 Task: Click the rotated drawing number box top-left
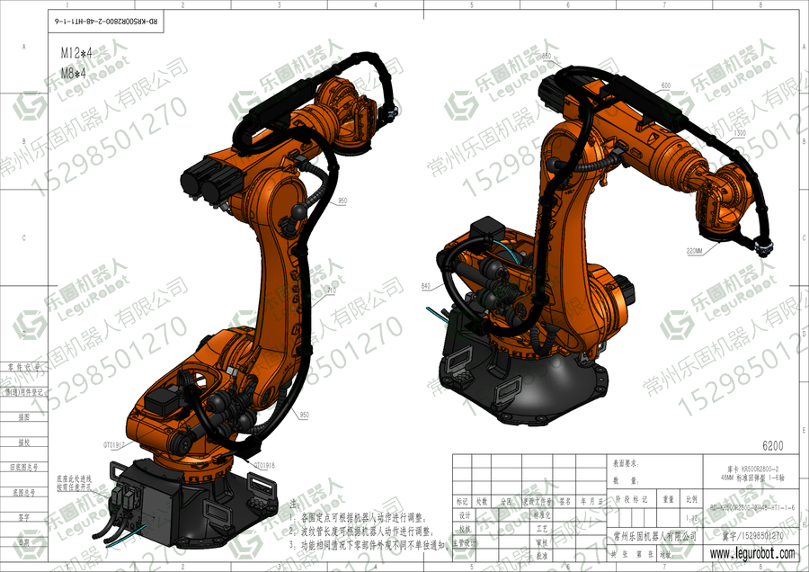pos(106,22)
